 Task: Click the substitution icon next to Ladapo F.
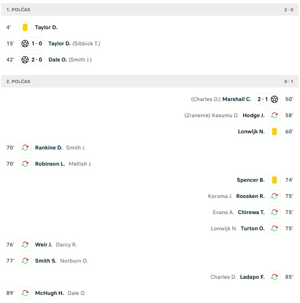pos(274,277)
